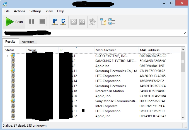The height and width of the screenshot is (130, 189).
Task: Click status icon of HTC Corporation .12 row
Action: point(13,76)
